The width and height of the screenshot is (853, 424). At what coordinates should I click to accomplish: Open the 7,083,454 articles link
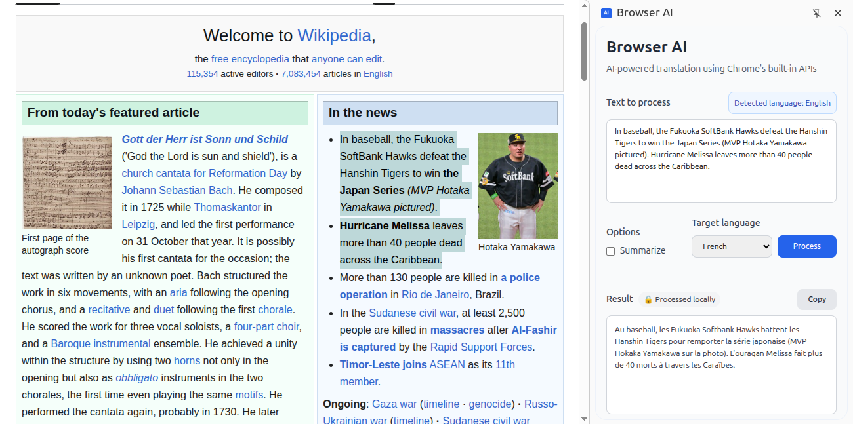tap(301, 74)
